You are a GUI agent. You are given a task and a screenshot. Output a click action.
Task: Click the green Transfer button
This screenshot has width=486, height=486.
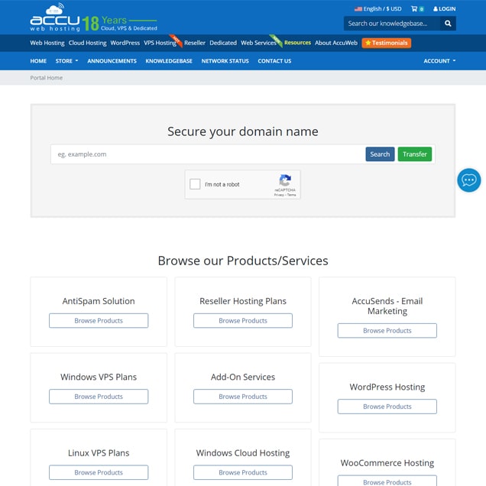pyautogui.click(x=415, y=154)
